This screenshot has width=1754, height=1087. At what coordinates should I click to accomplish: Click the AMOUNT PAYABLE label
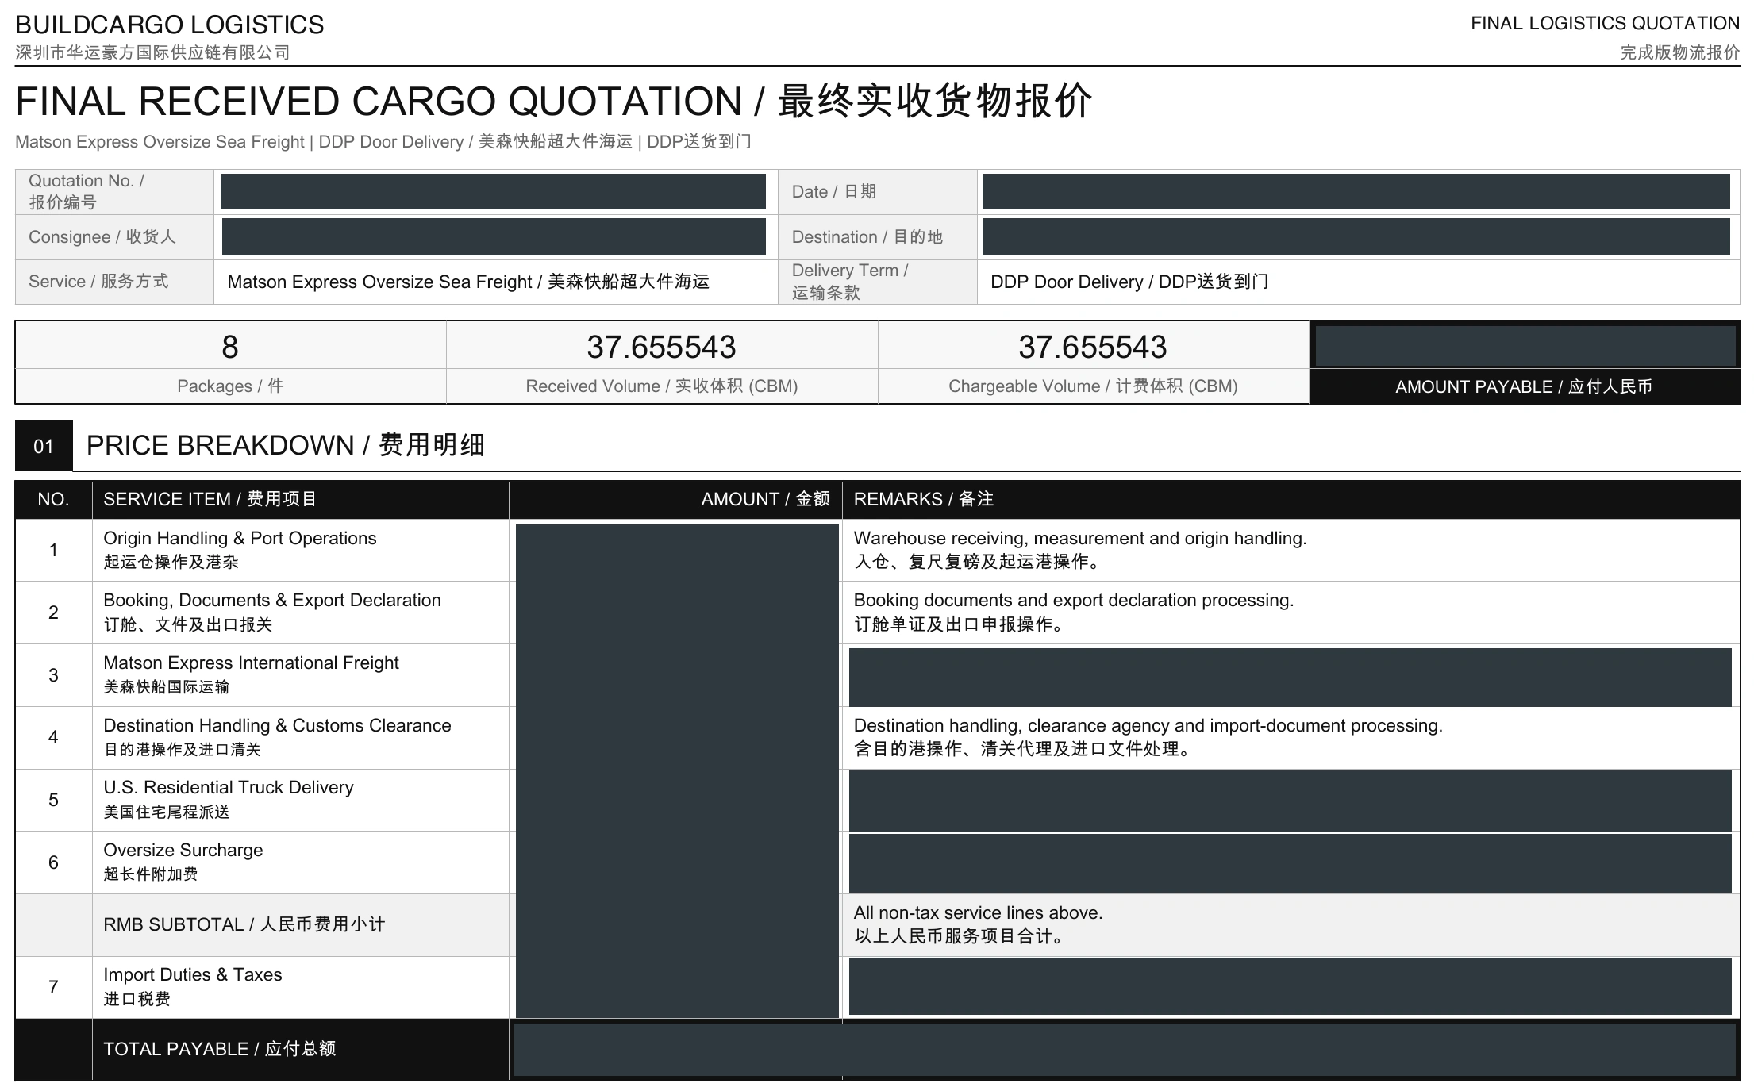pyautogui.click(x=1524, y=386)
